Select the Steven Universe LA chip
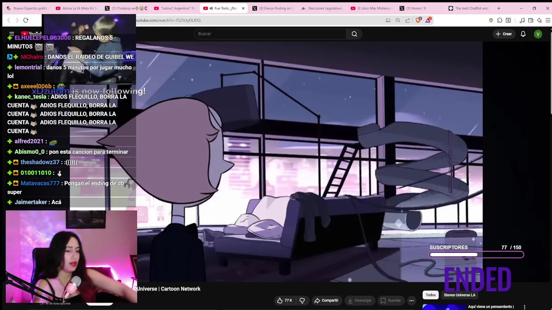 point(459,295)
